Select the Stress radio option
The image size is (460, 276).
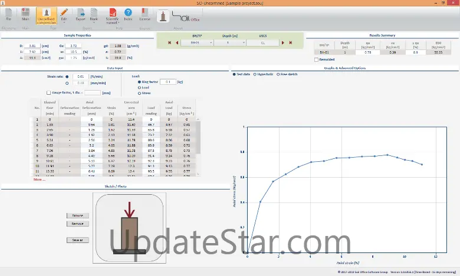(x=139, y=93)
